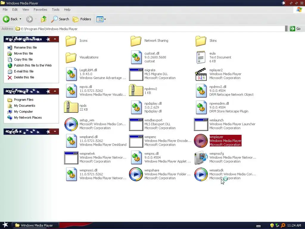Image resolution: width=305 pixels, height=229 pixels.
Task: Select the wmpnetwk application icon
Action: click(x=71, y=158)
